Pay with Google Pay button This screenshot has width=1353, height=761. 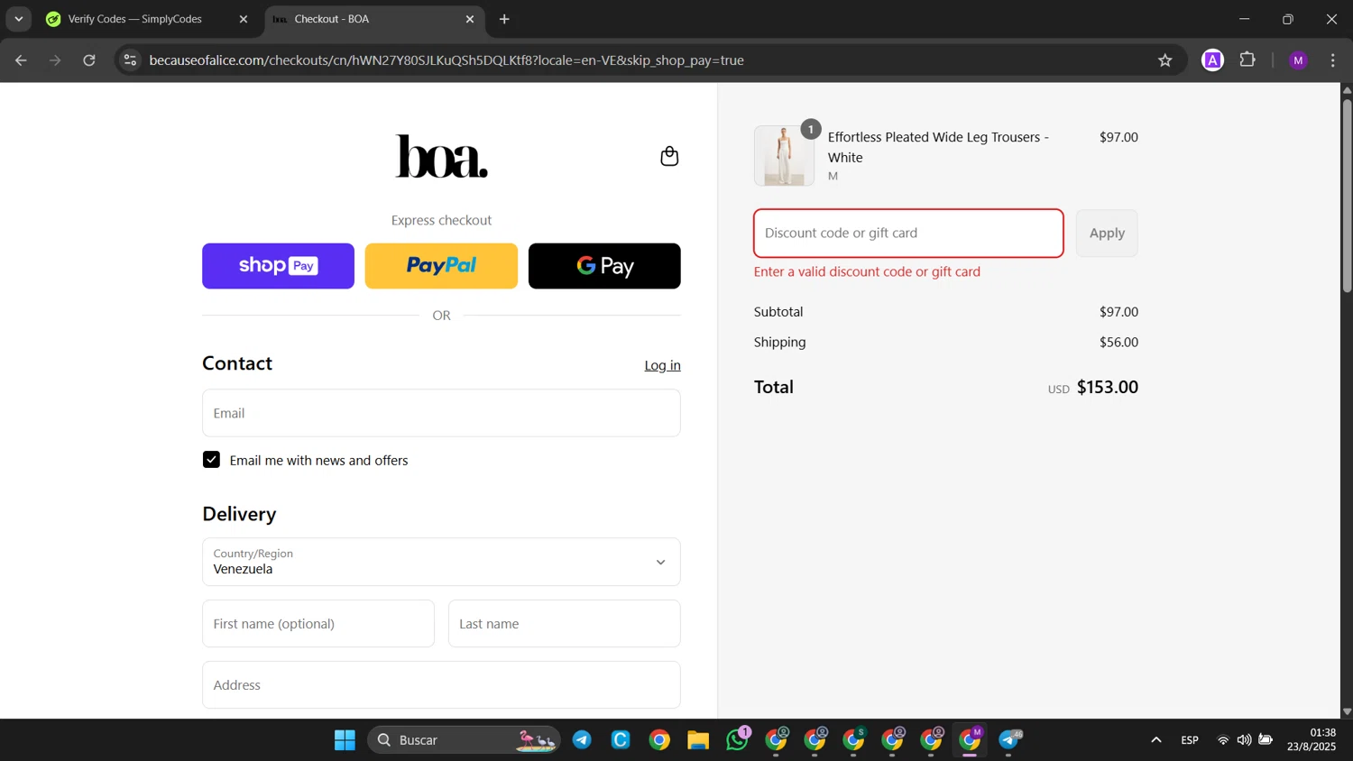pyautogui.click(x=604, y=266)
